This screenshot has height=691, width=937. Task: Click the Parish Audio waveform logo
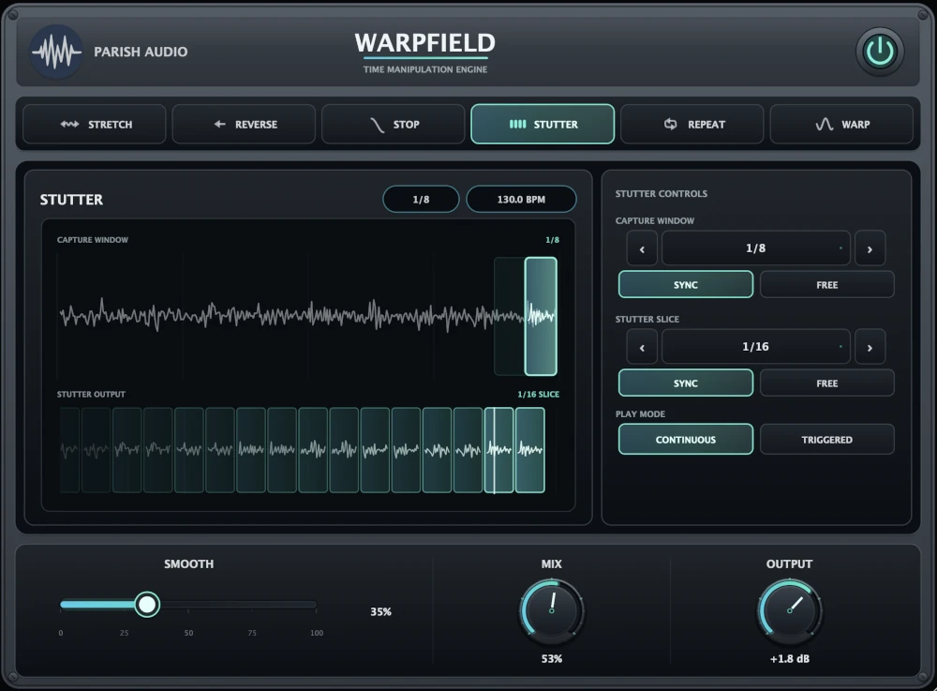pyautogui.click(x=57, y=52)
